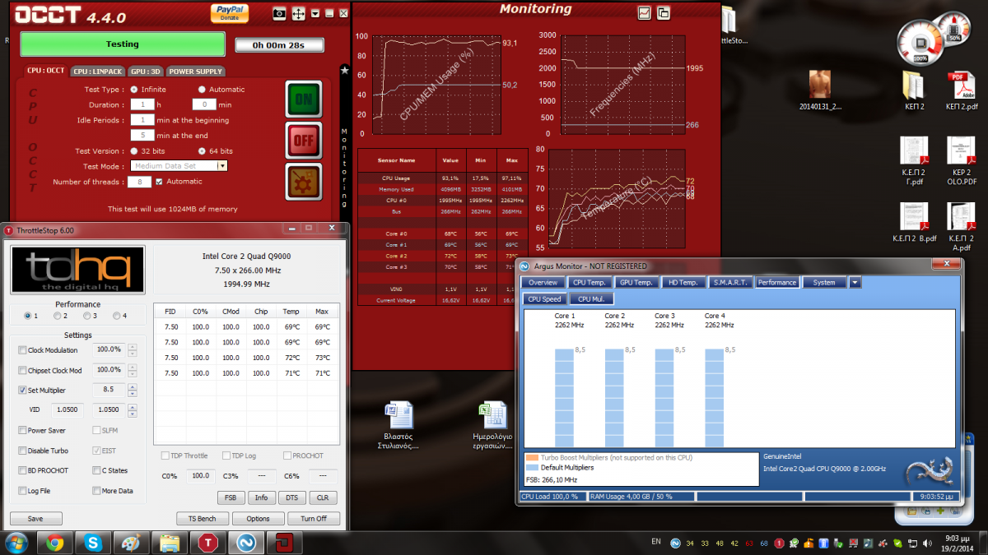988x555 pixels.
Task: Switch to the GPU : 3D tab
Action: pyautogui.click(x=144, y=72)
